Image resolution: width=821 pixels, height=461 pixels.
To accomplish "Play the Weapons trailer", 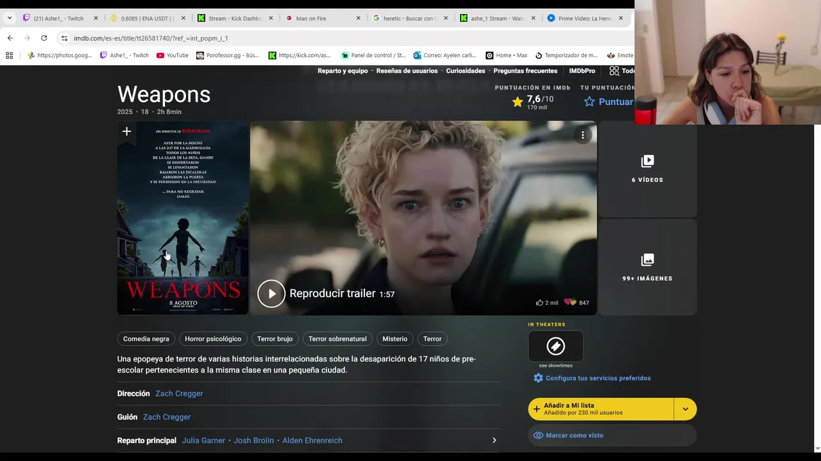I will 271,294.
